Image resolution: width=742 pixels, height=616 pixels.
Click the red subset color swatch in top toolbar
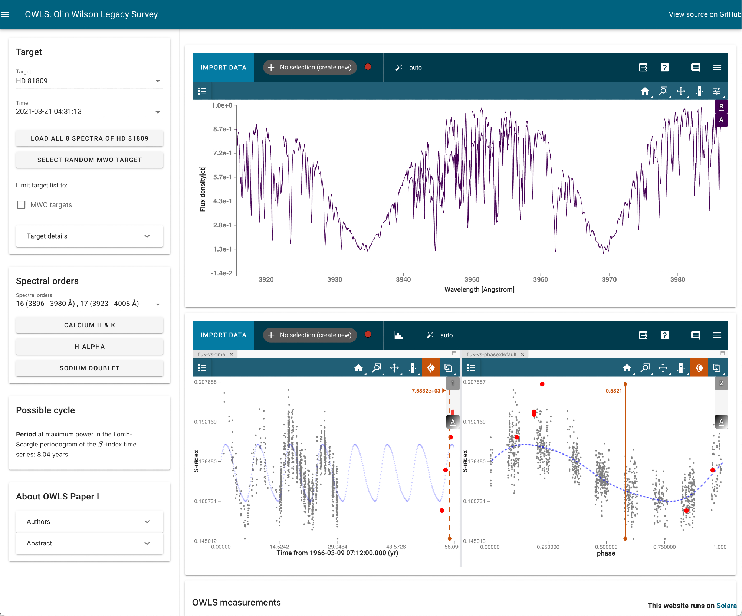click(368, 67)
